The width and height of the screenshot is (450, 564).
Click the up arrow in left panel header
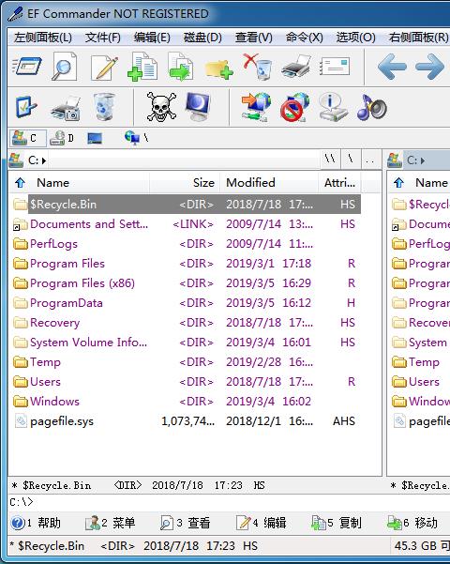(x=20, y=183)
